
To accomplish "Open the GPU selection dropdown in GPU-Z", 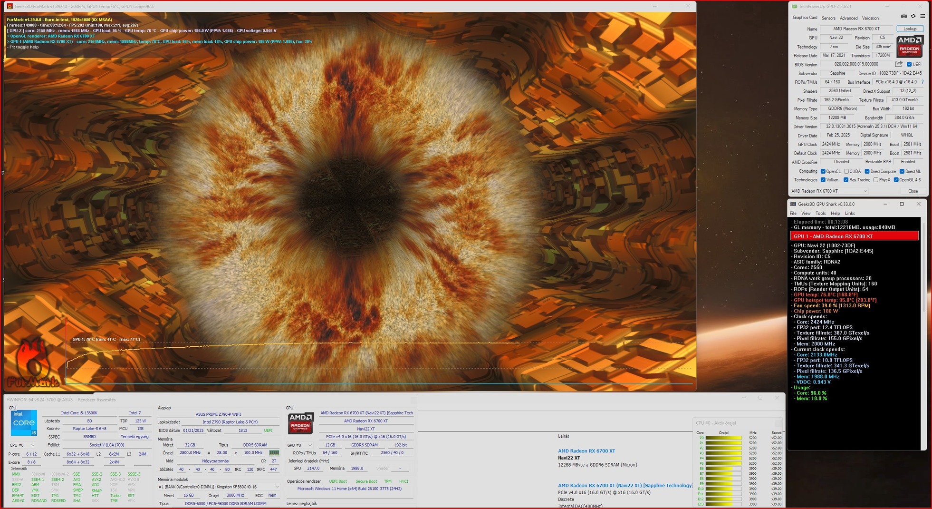I will [x=829, y=191].
